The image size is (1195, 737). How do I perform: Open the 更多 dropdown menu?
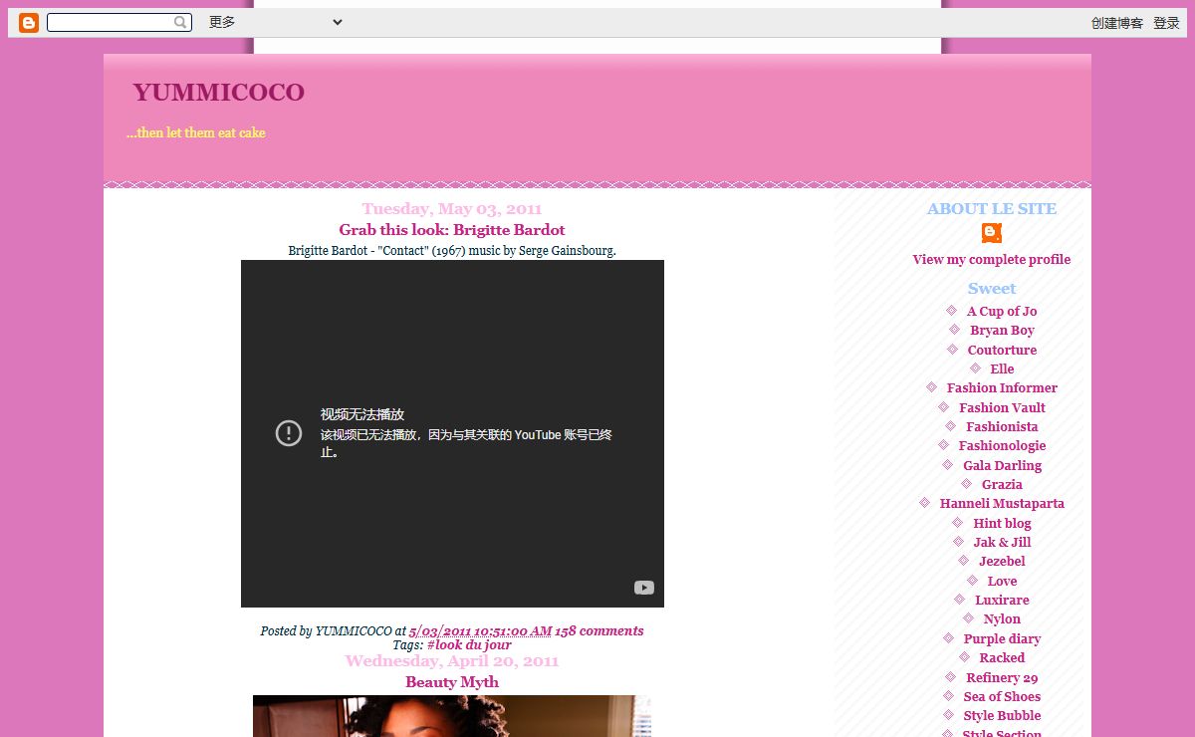(x=276, y=22)
